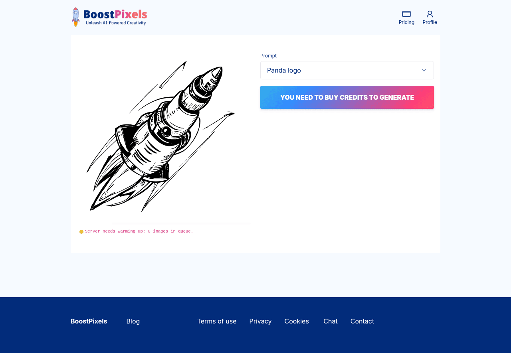Open the Panda logo prompt dropdown
Screen dimensions: 511x353
pyautogui.click(x=347, y=70)
